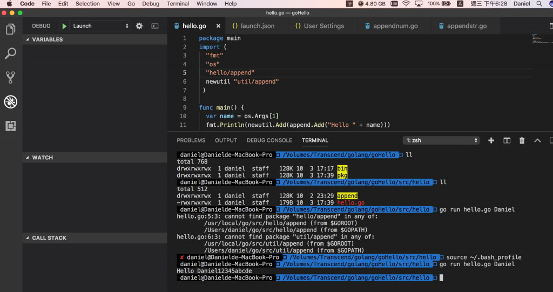The width and height of the screenshot is (553, 292).
Task: Open Wi-Fi status menu
Action: [406, 4]
